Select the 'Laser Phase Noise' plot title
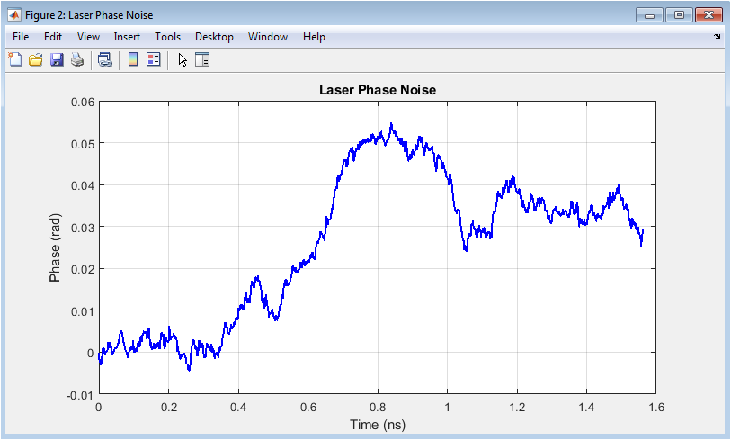 377,91
